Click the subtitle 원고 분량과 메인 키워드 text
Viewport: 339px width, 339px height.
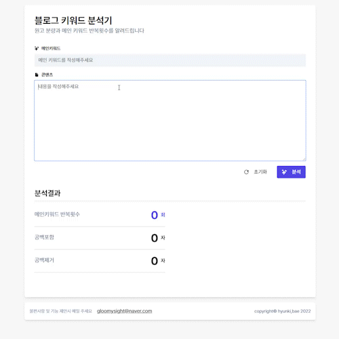pyautogui.click(x=89, y=31)
